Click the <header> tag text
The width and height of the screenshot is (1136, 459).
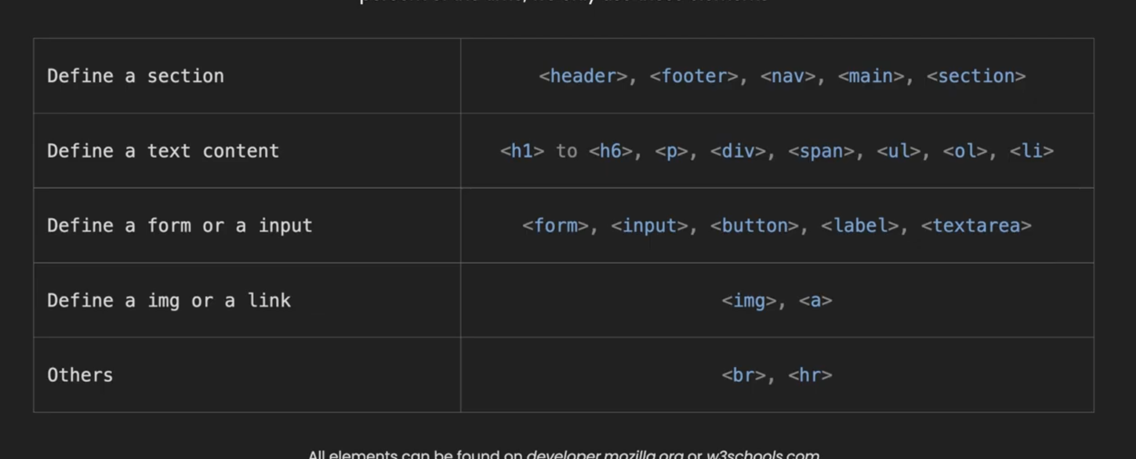583,76
